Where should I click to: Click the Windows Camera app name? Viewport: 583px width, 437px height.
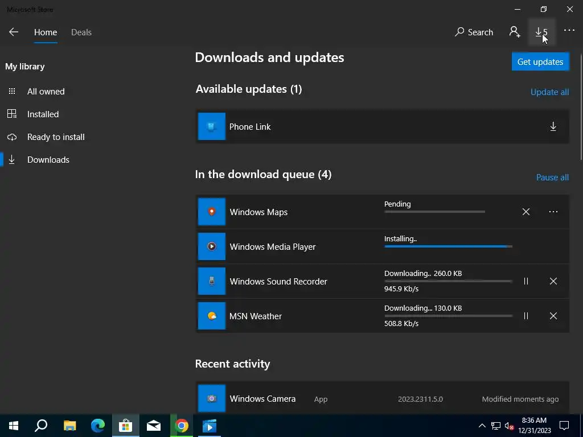pyautogui.click(x=262, y=399)
